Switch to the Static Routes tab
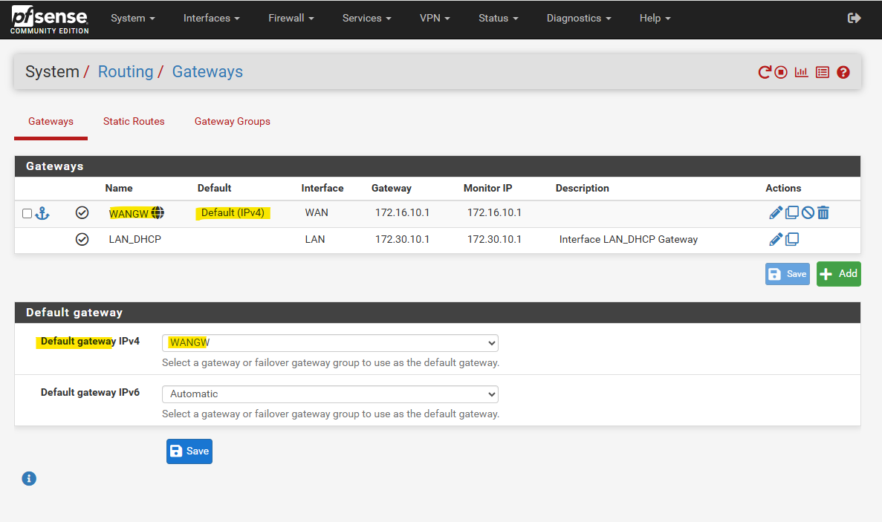The image size is (882, 522). tap(134, 121)
